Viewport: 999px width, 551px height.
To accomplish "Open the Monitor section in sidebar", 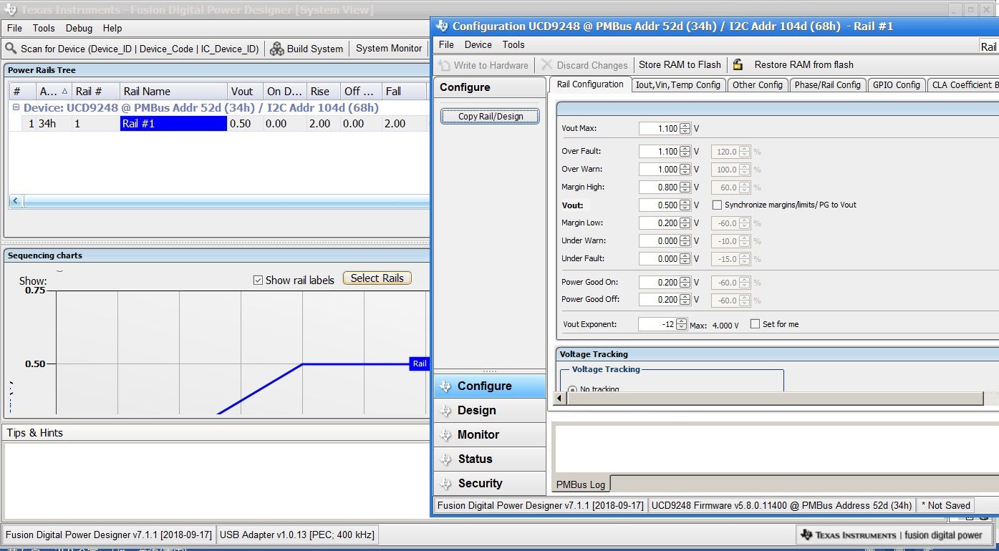I will pyautogui.click(x=490, y=435).
